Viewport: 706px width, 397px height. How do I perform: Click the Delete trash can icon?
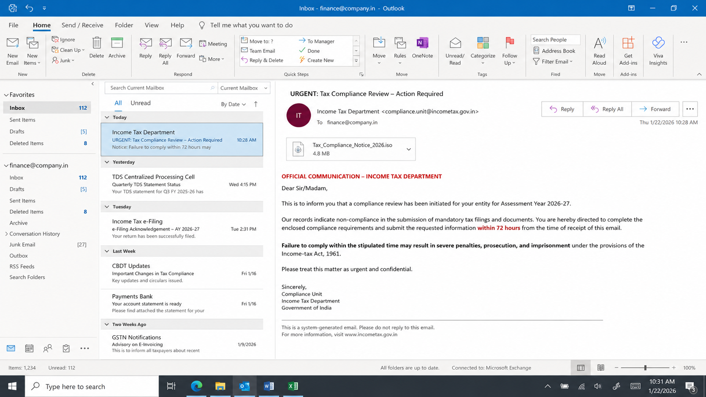click(x=97, y=43)
